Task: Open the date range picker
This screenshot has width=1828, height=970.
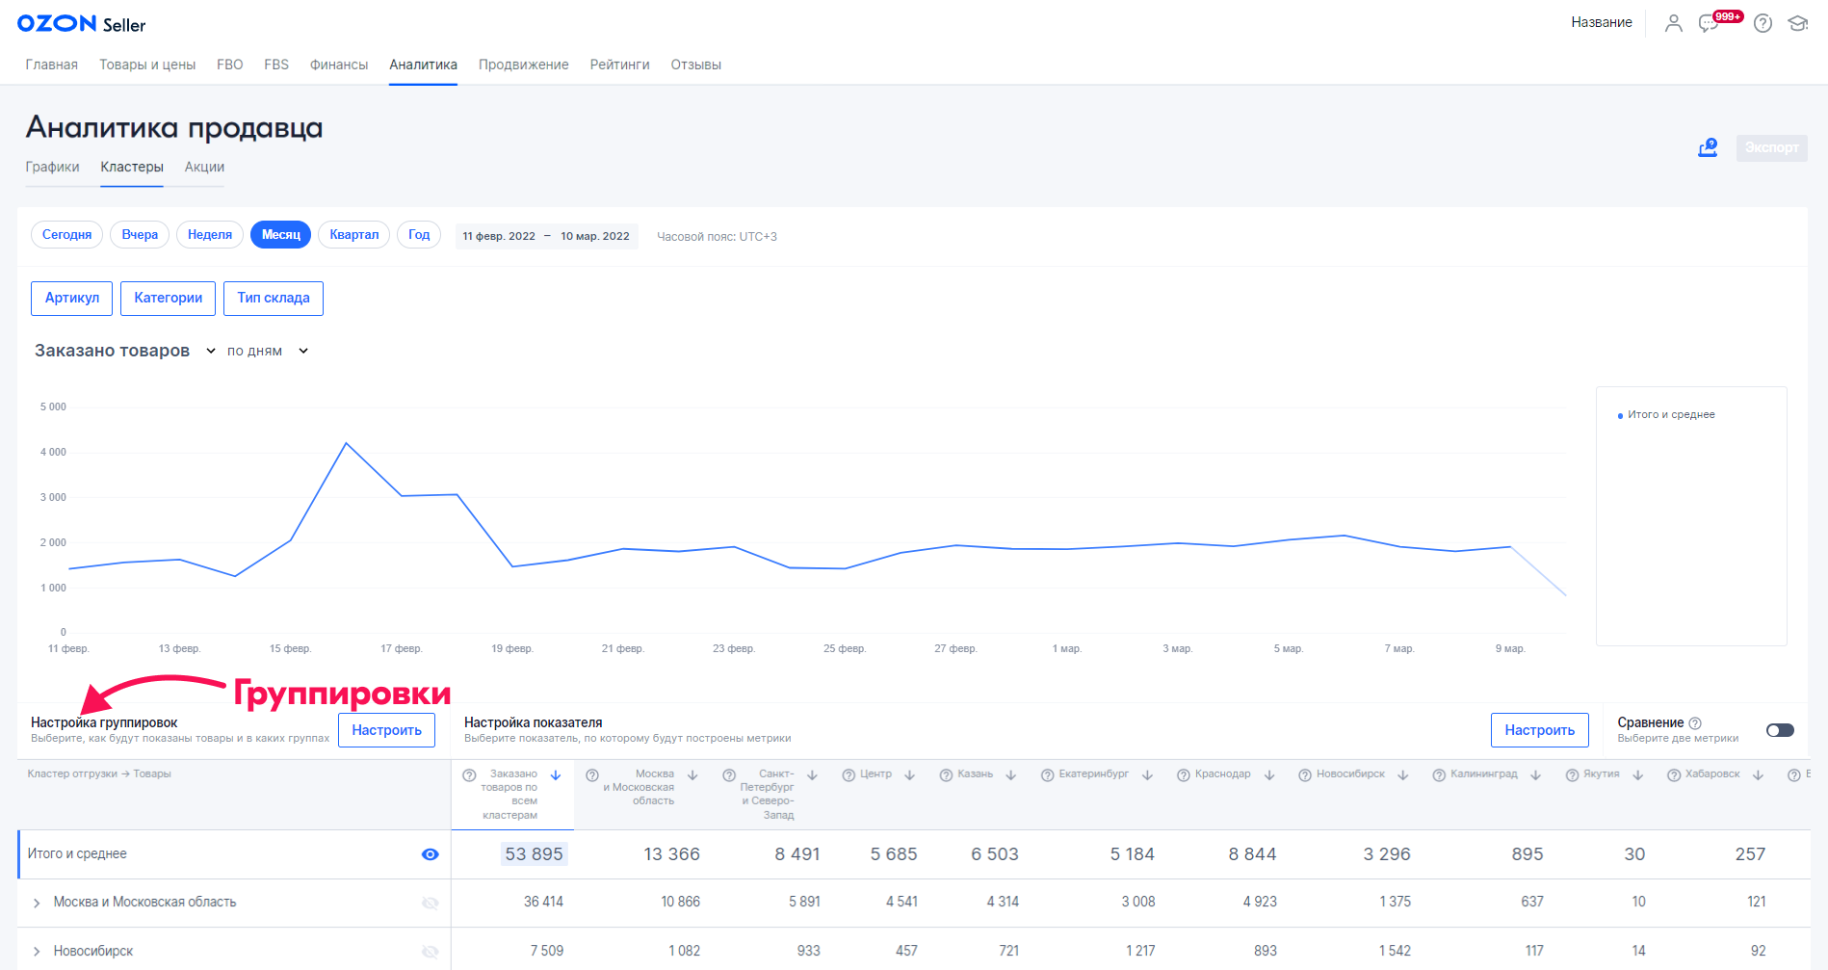Action: click(x=546, y=236)
